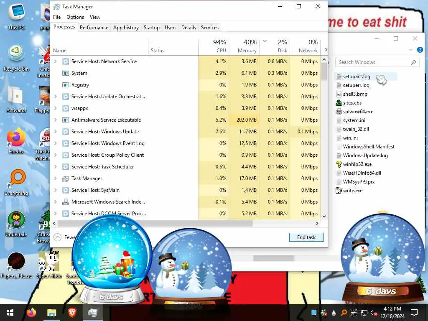Expand Service Host: Windows Event Log row

56,143
